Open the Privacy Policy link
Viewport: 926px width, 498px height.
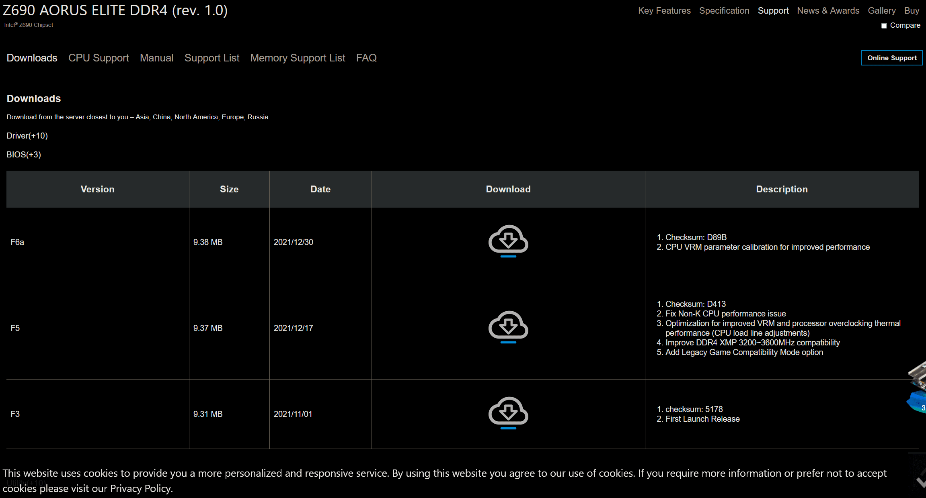[x=140, y=488]
